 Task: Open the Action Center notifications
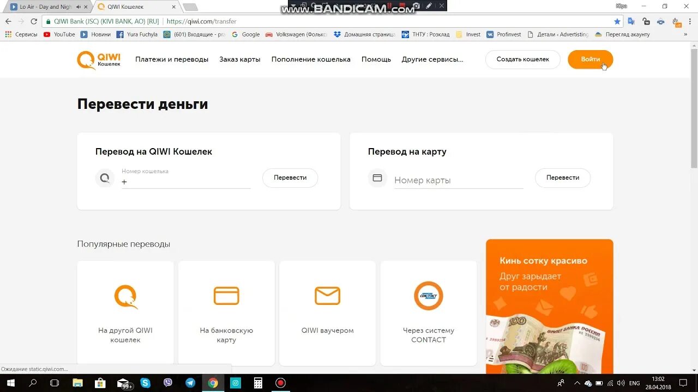click(x=684, y=383)
